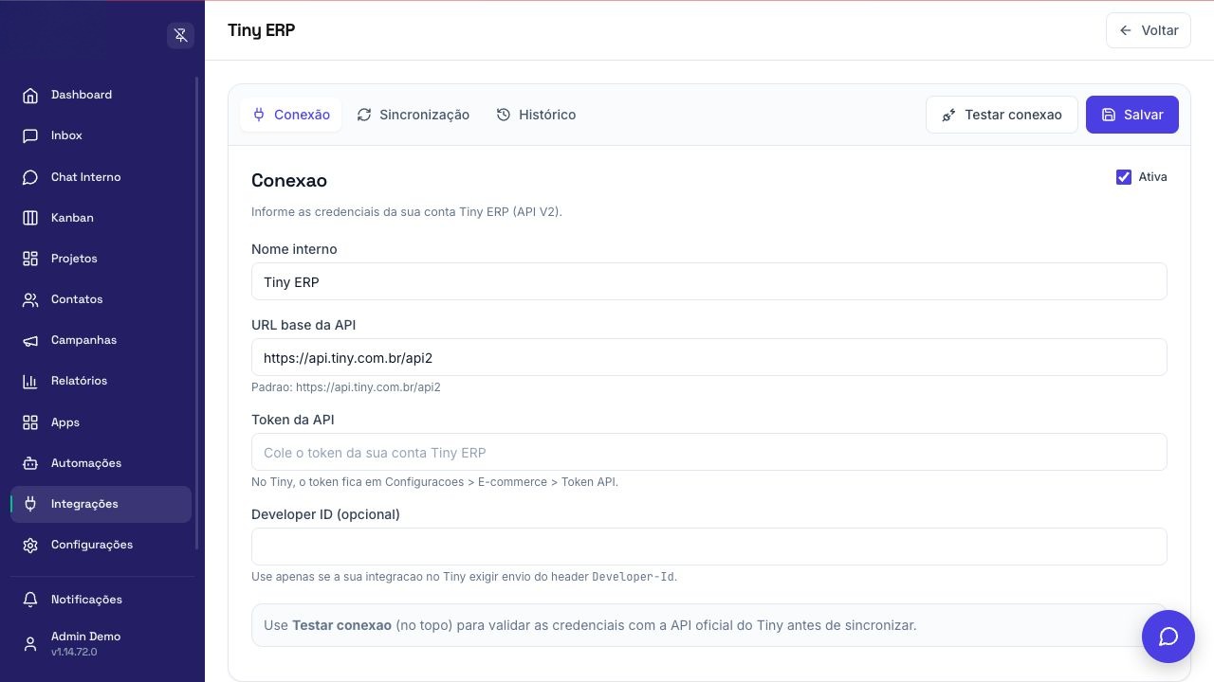This screenshot has width=1214, height=682.
Task: Click the Admin Demo user icon
Action: (x=30, y=643)
